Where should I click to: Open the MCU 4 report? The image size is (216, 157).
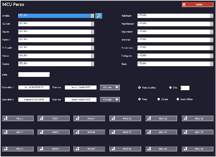pos(54,118)
